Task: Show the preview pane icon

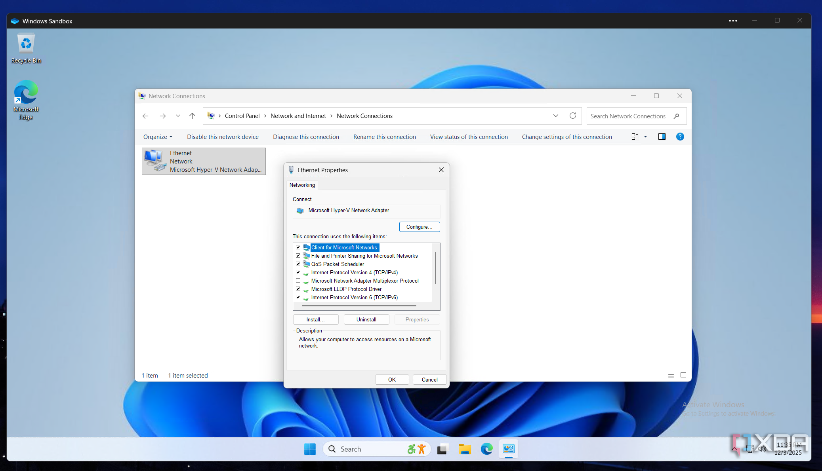Action: coord(662,137)
